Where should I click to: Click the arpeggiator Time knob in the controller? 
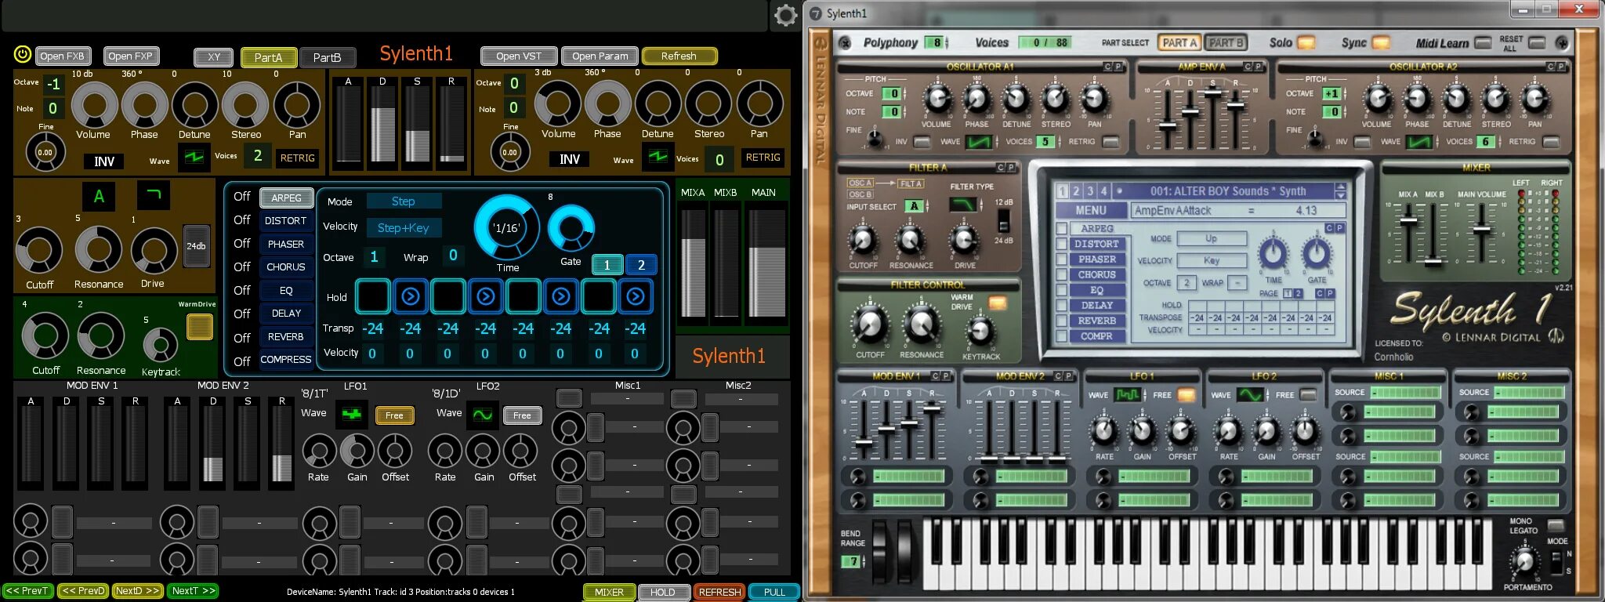tap(506, 227)
